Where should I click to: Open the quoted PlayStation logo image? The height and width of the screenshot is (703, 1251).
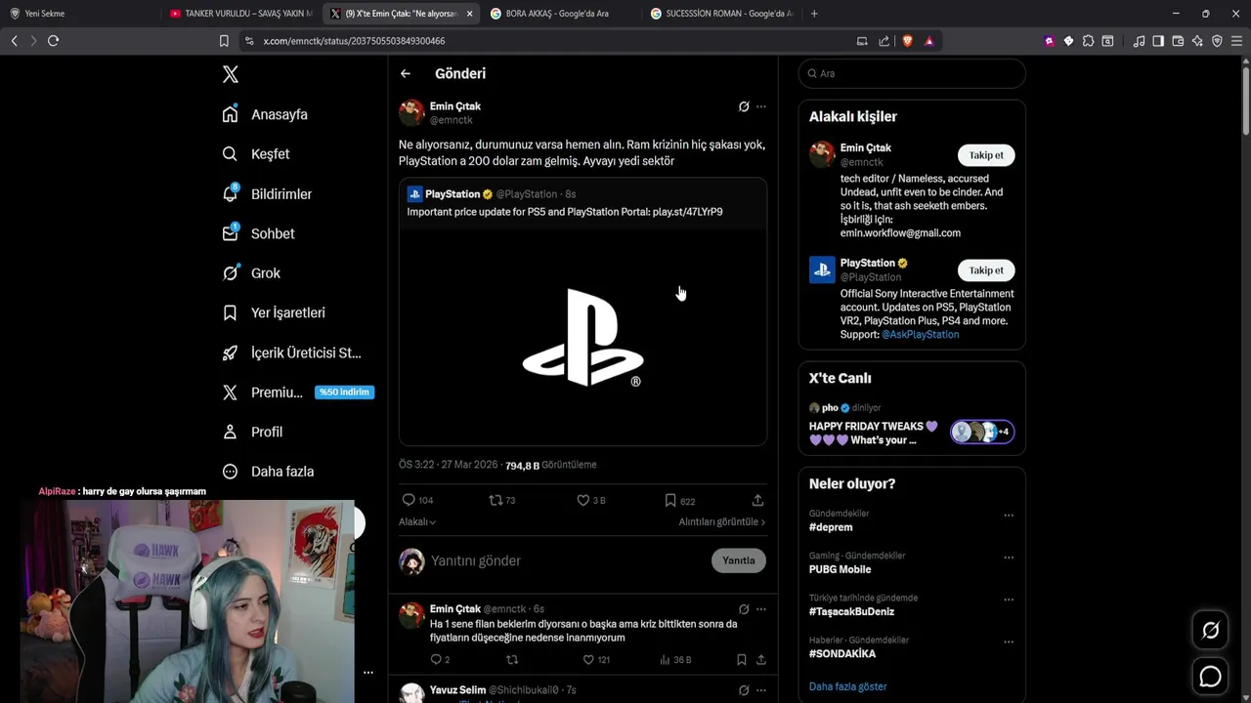click(582, 338)
